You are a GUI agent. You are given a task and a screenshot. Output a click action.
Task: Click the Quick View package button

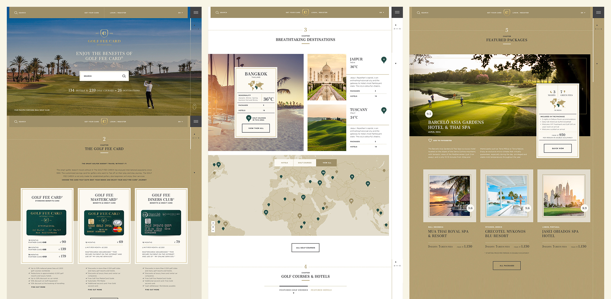(558, 148)
